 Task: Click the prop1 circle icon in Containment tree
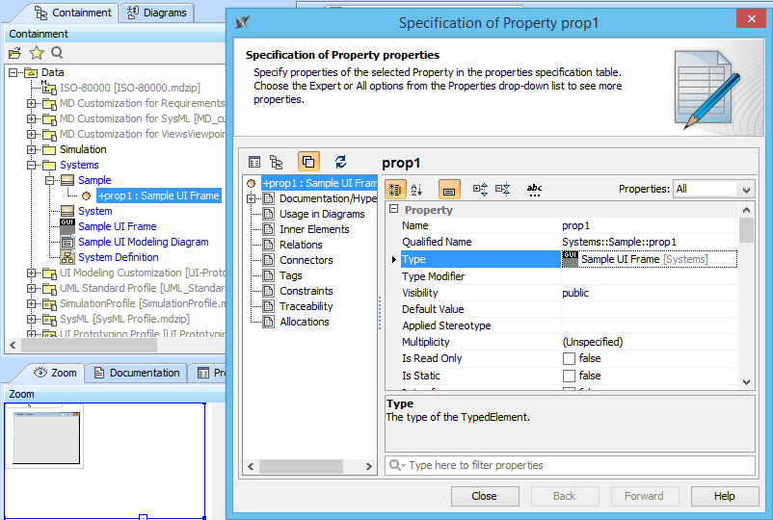87,196
